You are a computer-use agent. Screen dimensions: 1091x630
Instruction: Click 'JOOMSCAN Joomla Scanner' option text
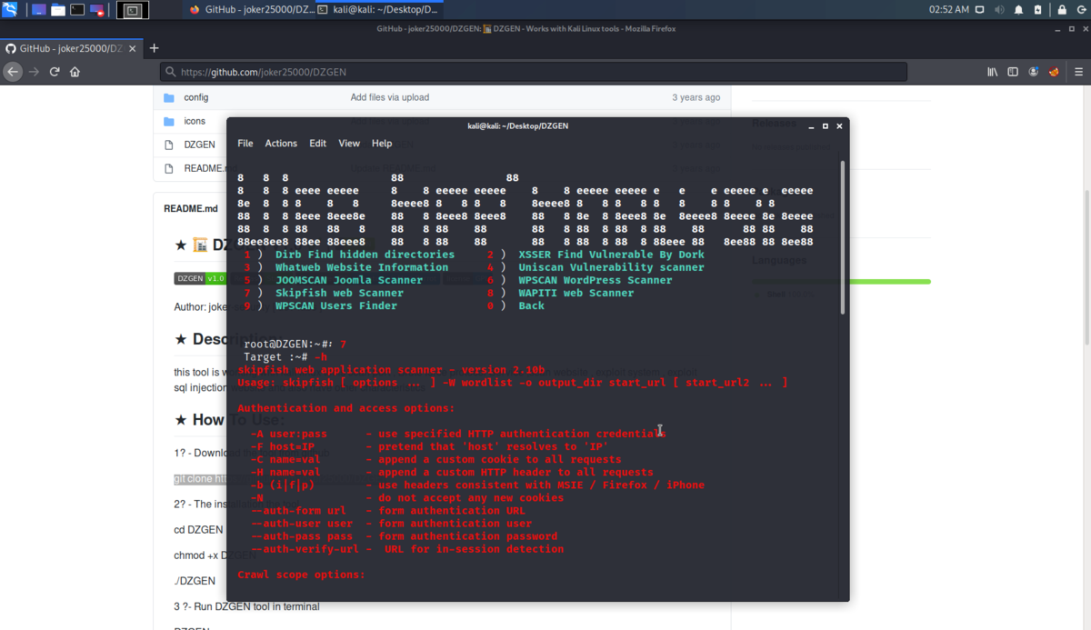(x=349, y=280)
